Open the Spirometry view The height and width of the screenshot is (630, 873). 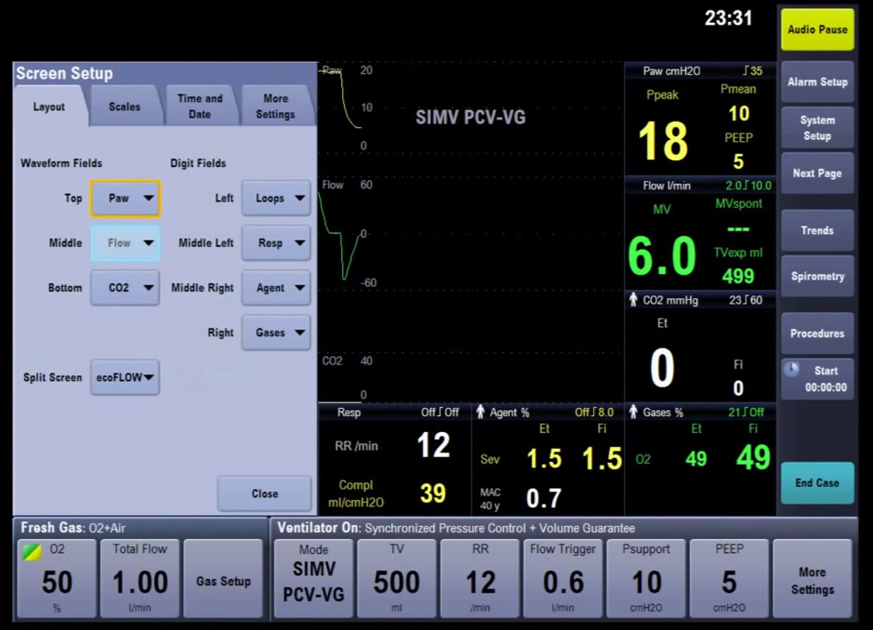[817, 276]
